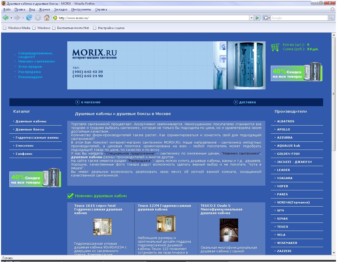The image size is (337, 262).
Task: Select the ALBATROS manufacturer
Action: coord(286,121)
